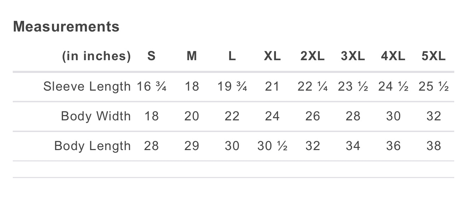Select the 3XL size column header
The image size is (467, 217).
click(353, 56)
